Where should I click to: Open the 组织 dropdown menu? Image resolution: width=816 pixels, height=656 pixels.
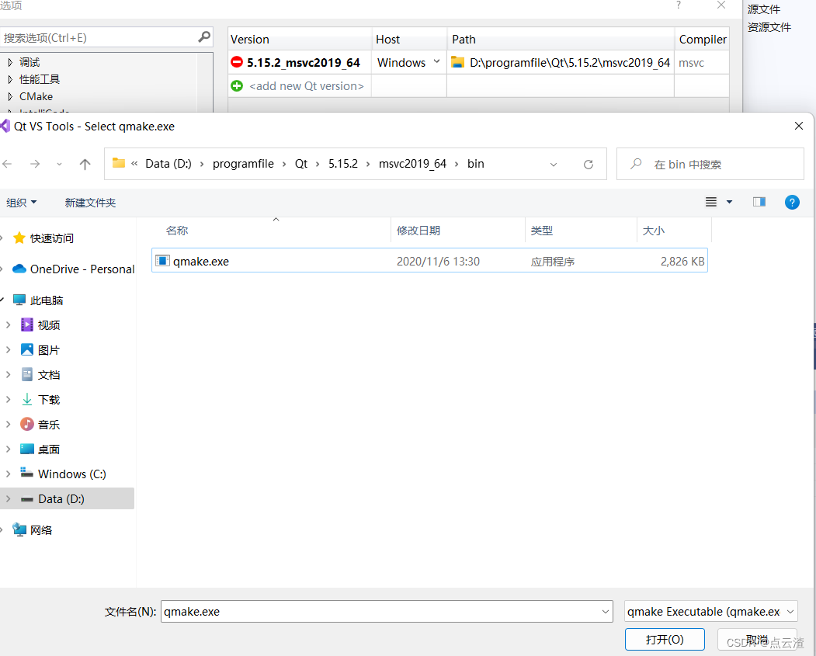coord(21,203)
